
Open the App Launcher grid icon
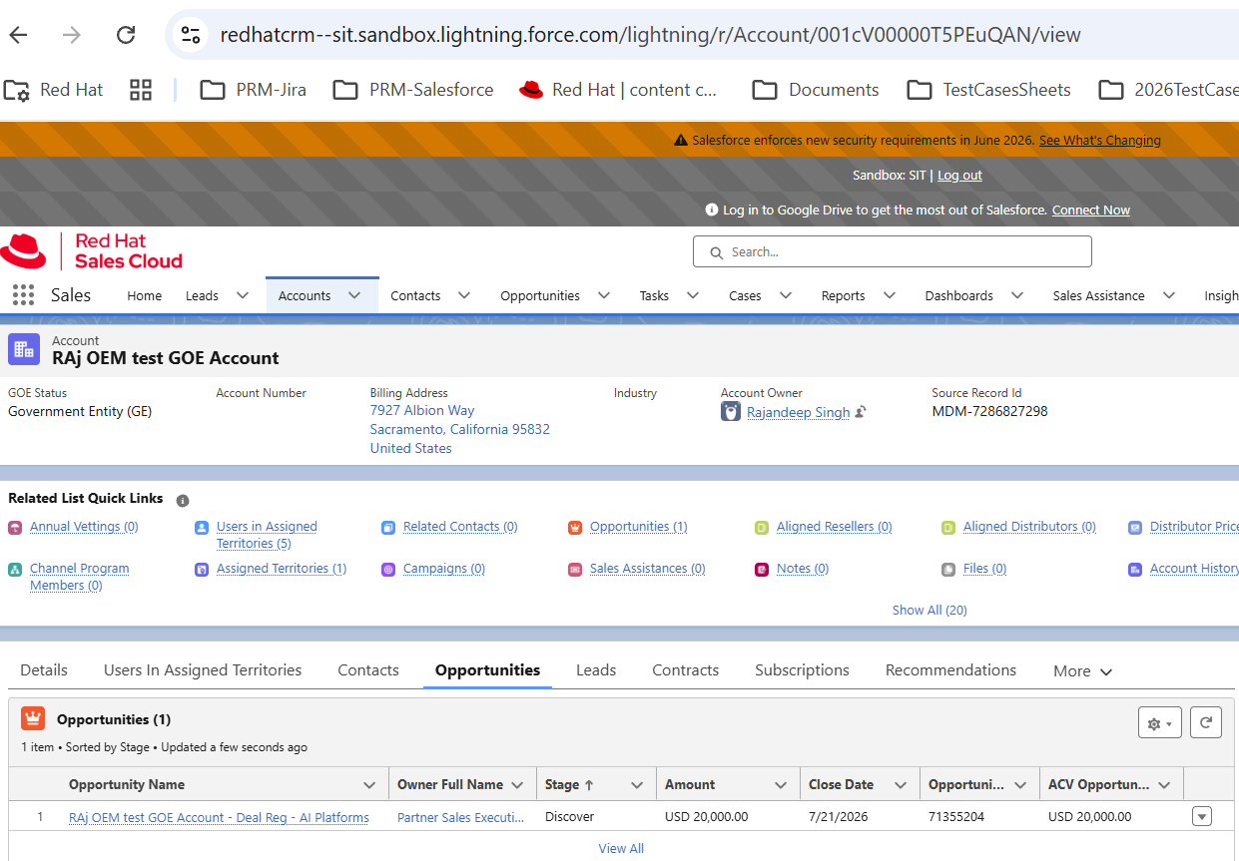pyautogui.click(x=23, y=295)
